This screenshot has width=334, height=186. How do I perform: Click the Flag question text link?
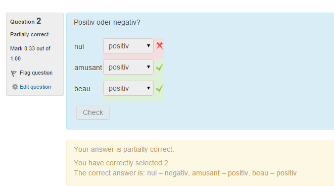[x=36, y=73]
